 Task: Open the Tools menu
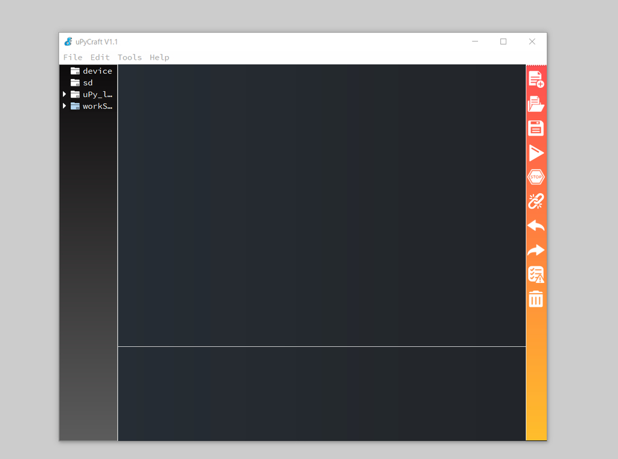coord(130,57)
